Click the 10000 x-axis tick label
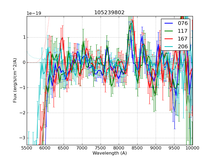The image size is (214, 161). click(192, 148)
